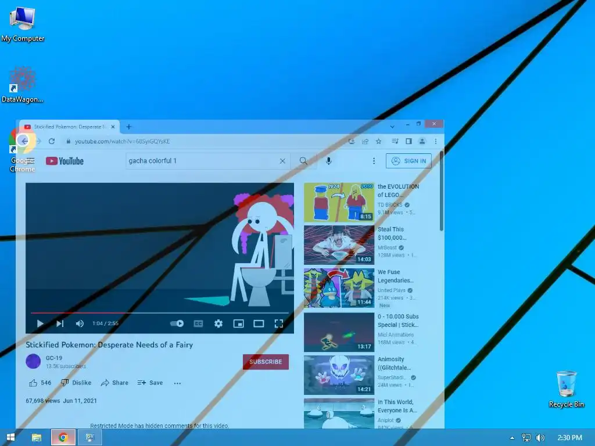Select the Stickified Pokemon browser tab
The height and width of the screenshot is (446, 595).
[69, 127]
